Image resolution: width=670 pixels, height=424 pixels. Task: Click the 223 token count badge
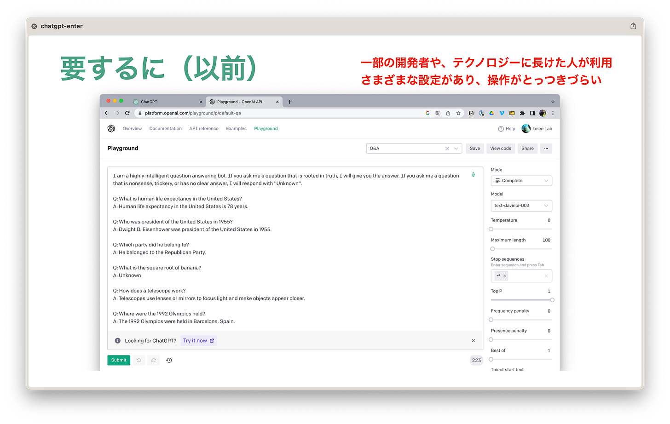coord(476,361)
